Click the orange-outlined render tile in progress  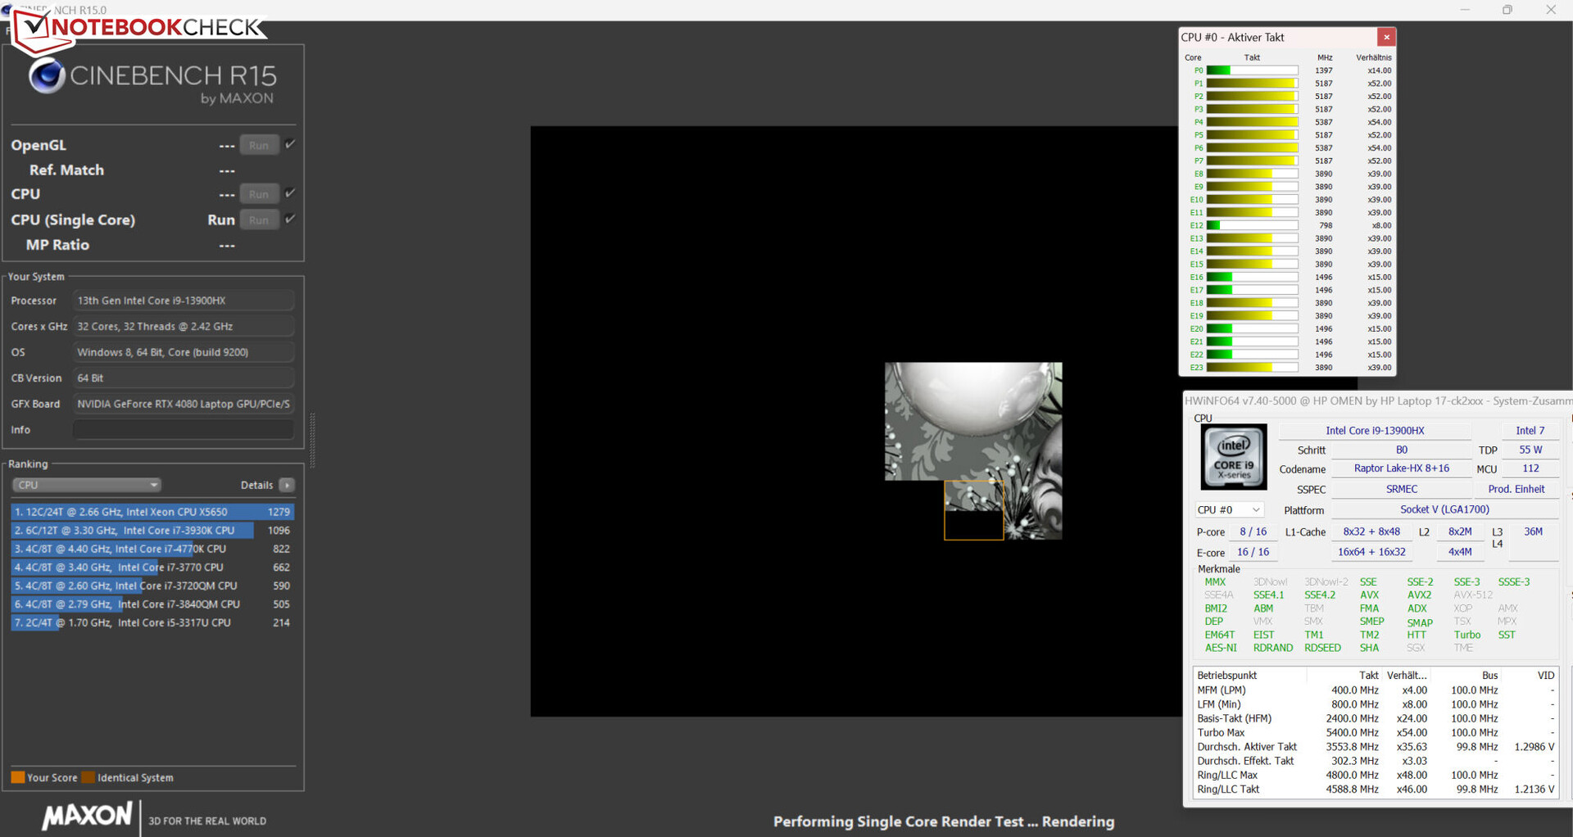coord(974,510)
